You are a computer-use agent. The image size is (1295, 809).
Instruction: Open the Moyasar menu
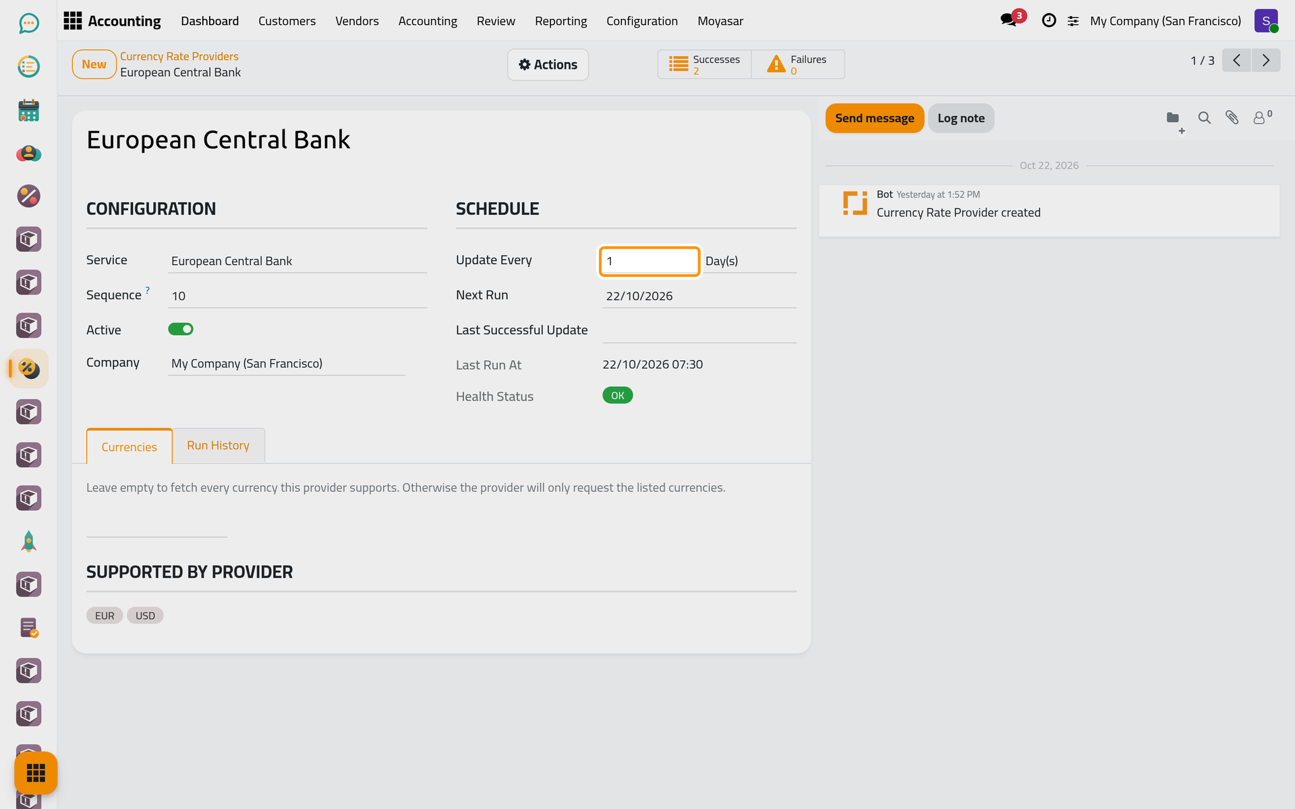(720, 21)
